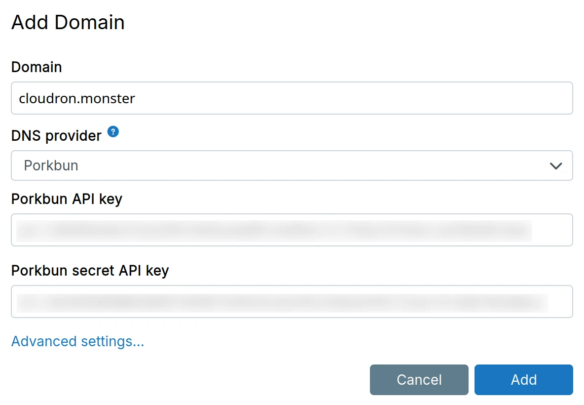
Task: Open the Porkbun DNS provider combo box
Action: point(291,165)
